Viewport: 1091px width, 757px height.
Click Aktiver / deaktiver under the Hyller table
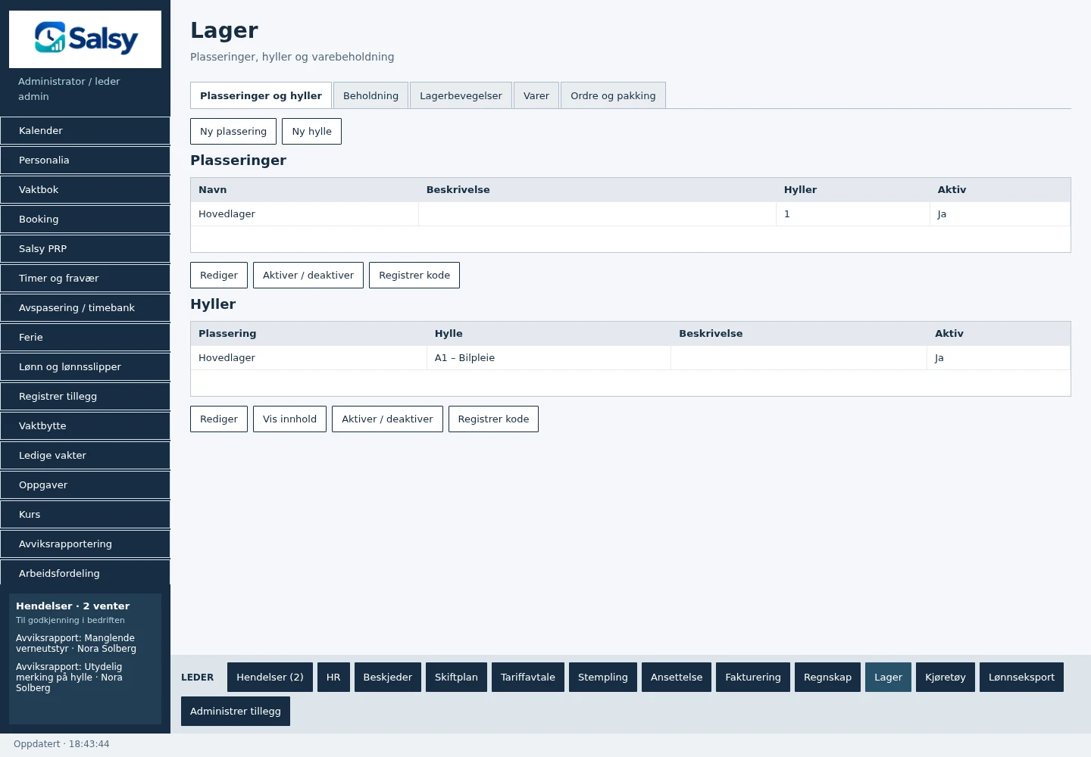pyautogui.click(x=387, y=419)
